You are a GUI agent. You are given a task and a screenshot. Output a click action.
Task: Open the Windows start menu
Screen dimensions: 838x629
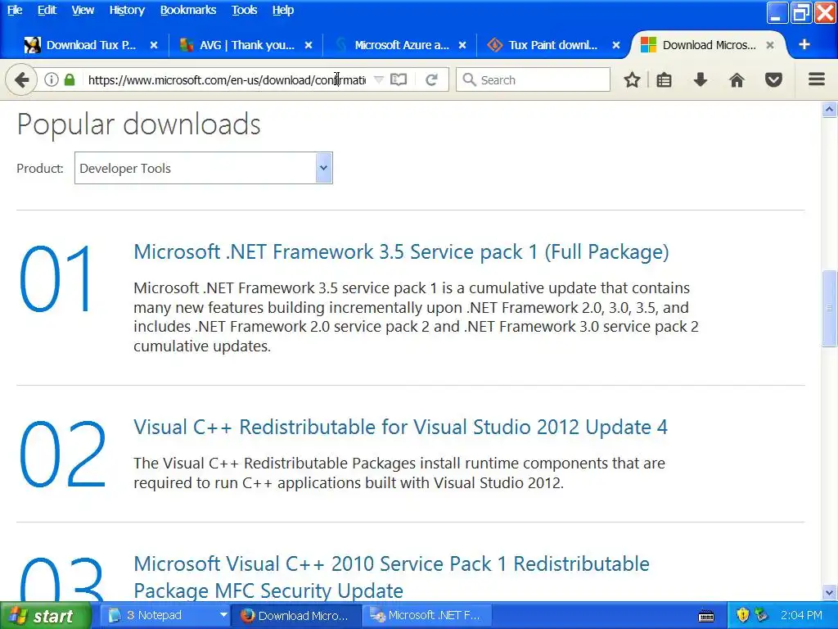[45, 616]
